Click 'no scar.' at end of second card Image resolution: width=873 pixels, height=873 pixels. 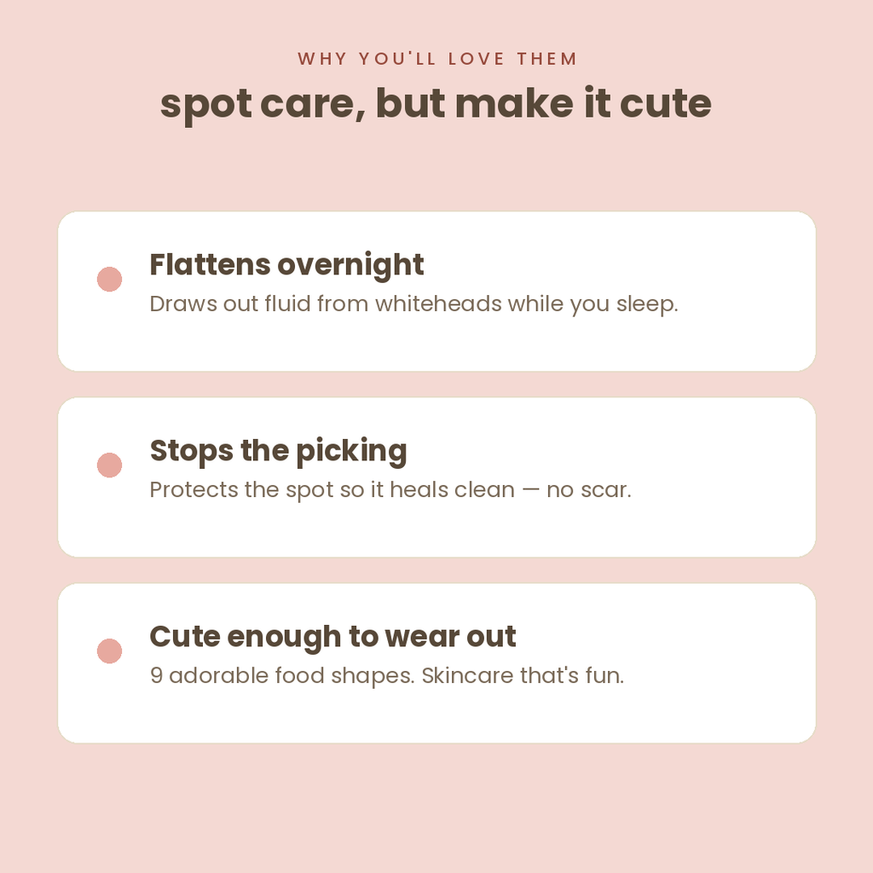[589, 490]
